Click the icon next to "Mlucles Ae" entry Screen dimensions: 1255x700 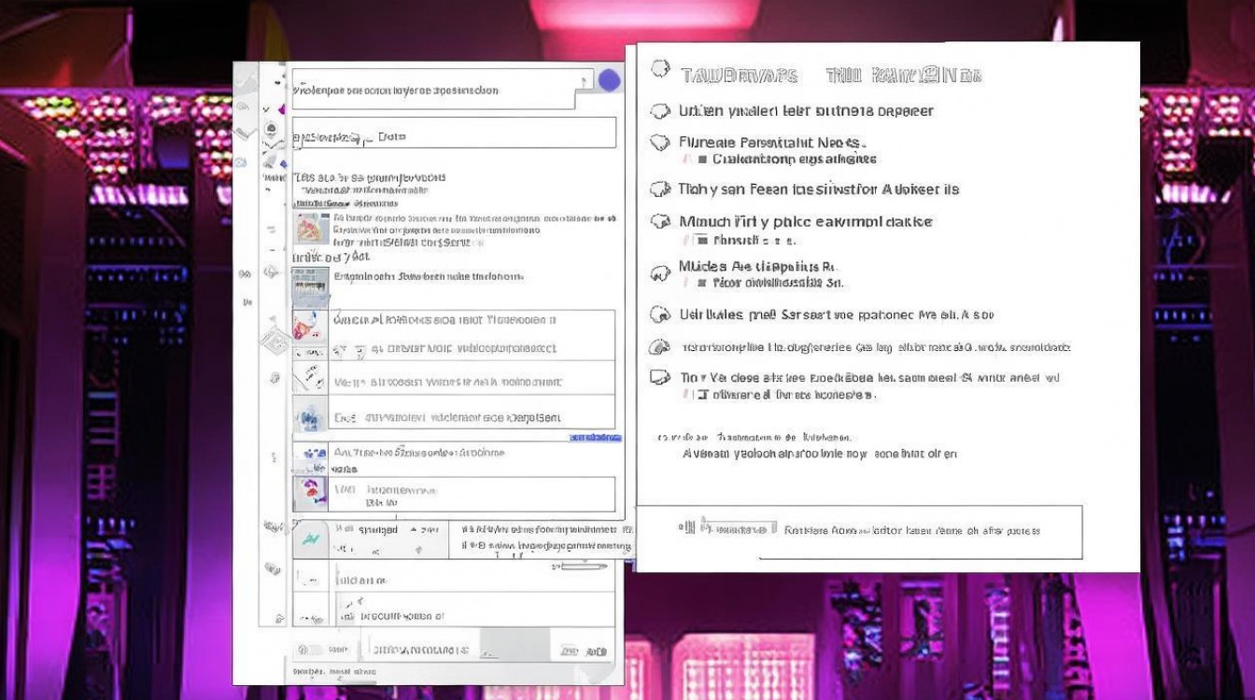point(660,273)
